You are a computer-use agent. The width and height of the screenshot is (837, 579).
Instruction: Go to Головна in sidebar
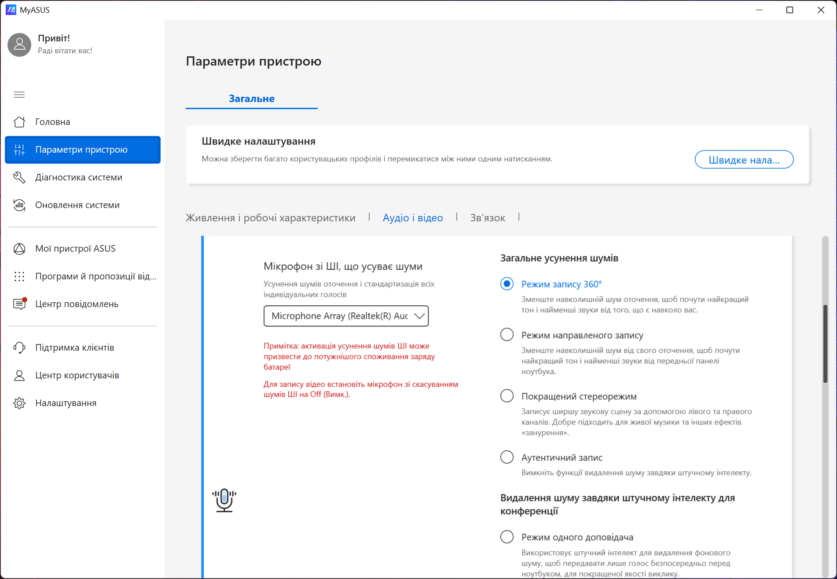coord(83,122)
